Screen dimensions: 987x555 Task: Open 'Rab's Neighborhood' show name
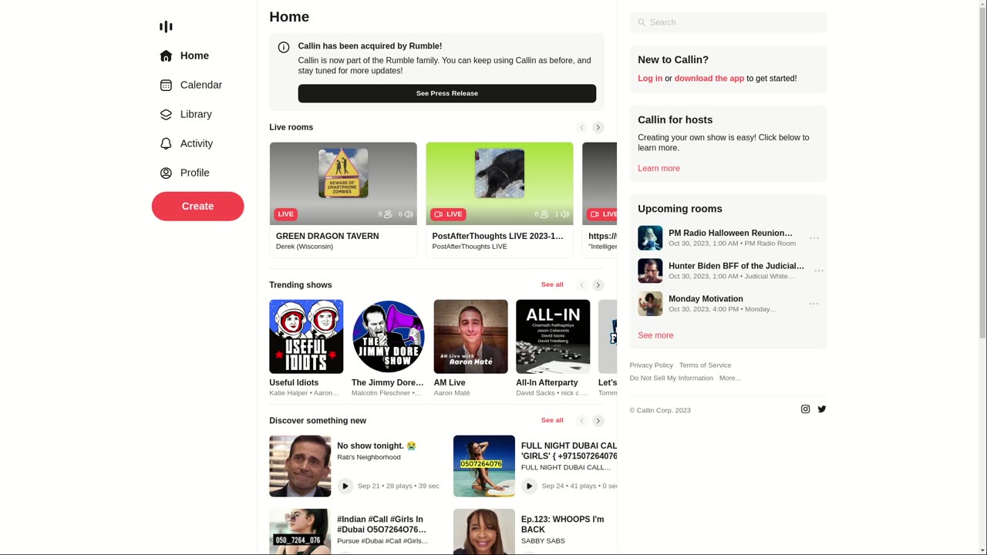(369, 457)
